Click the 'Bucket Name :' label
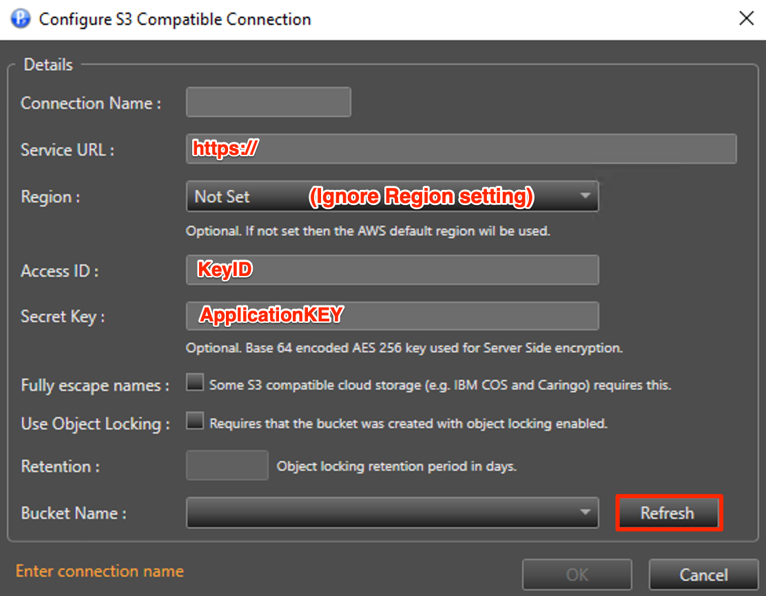 coord(73,513)
